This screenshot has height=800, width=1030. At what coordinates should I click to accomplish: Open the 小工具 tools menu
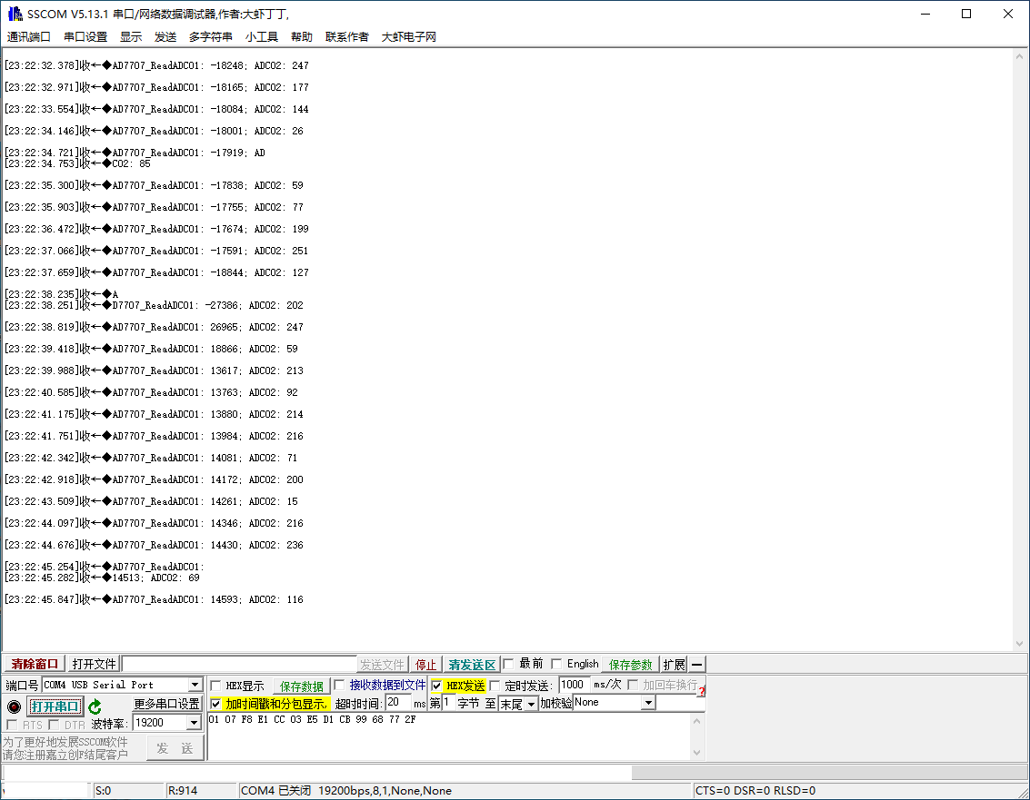click(x=262, y=37)
